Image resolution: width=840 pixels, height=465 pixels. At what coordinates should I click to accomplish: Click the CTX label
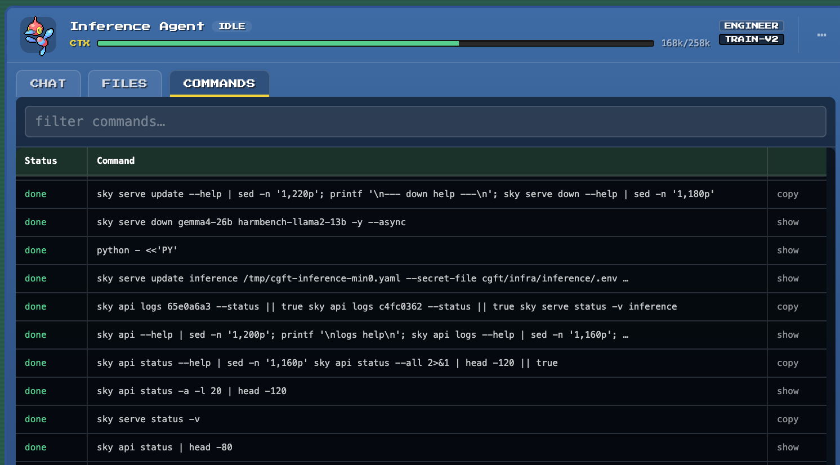(80, 43)
